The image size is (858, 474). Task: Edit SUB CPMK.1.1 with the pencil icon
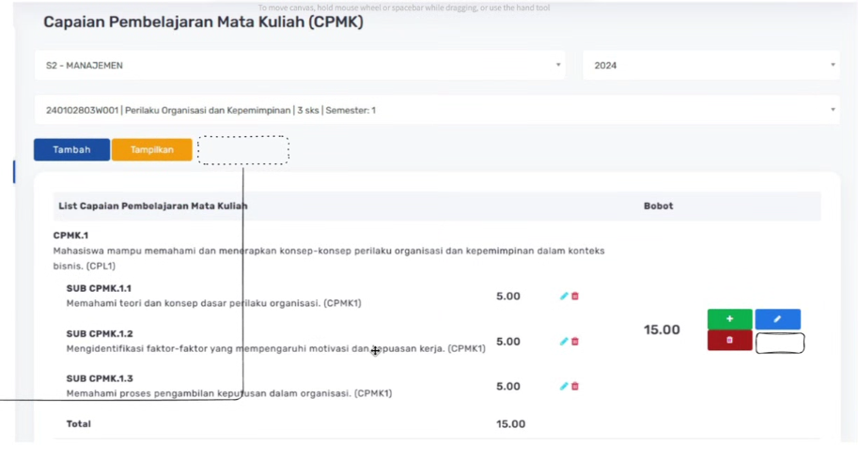click(x=564, y=296)
